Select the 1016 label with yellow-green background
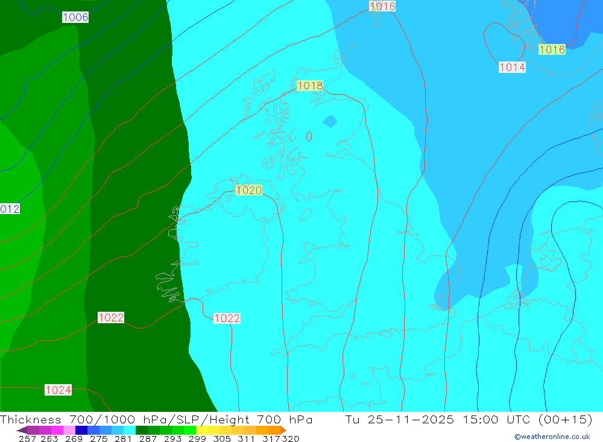 pos(552,49)
